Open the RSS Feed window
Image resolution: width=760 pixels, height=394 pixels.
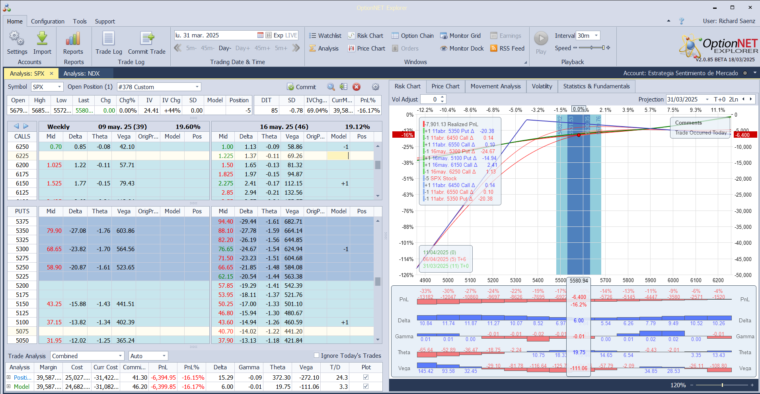pyautogui.click(x=507, y=49)
